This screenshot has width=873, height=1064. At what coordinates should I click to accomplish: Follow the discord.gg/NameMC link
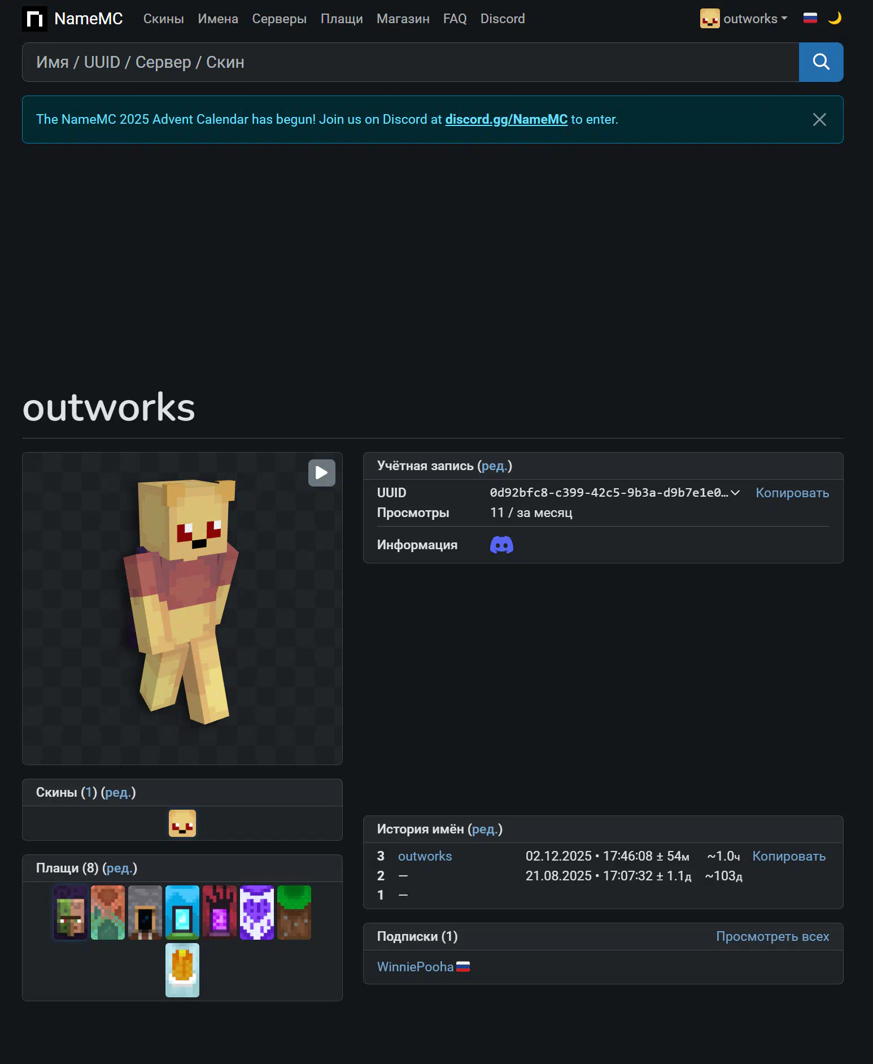(x=506, y=119)
